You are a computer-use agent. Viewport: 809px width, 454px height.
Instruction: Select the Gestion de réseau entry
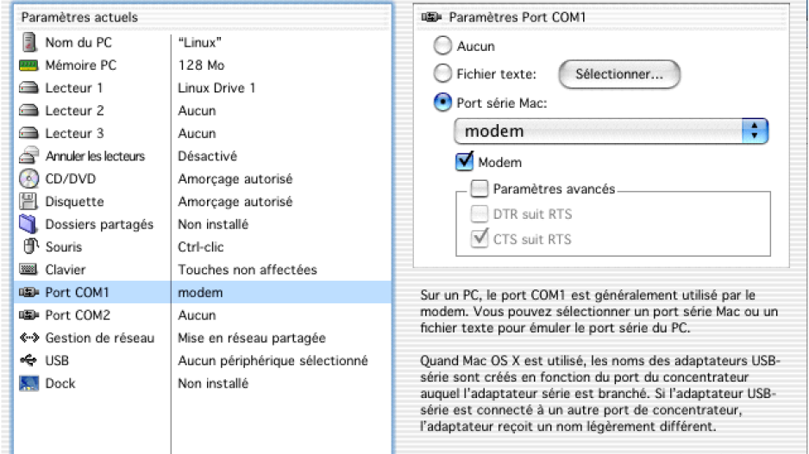203,338
